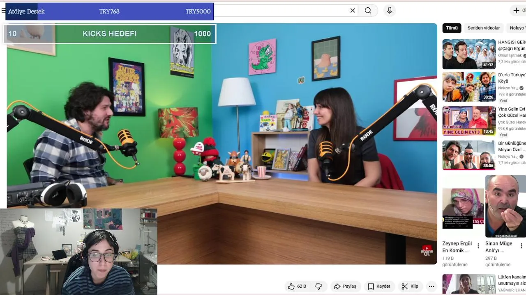Select the Tümü filter chip
Image resolution: width=526 pixels, height=295 pixels.
pos(452,28)
